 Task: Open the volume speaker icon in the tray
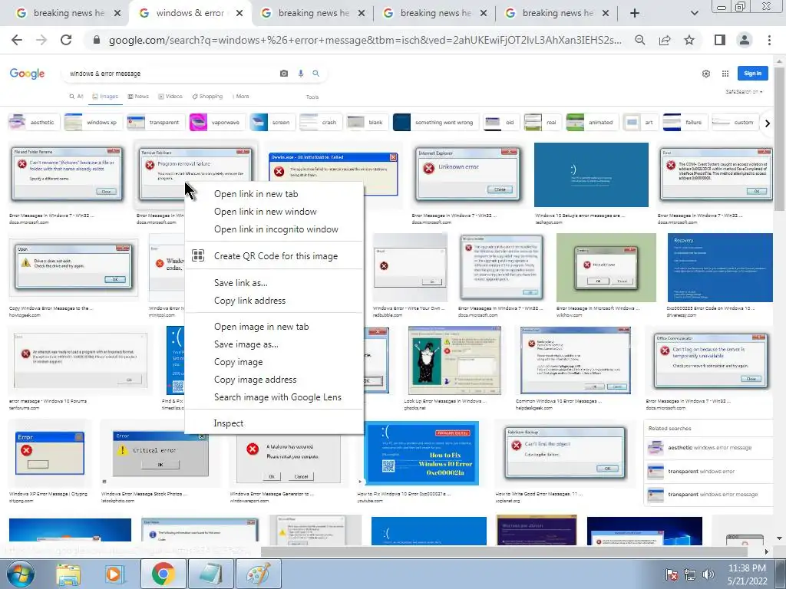[x=708, y=574]
